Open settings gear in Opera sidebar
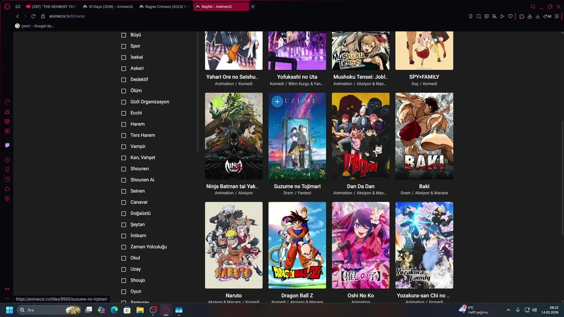Image resolution: width=564 pixels, height=317 pixels. 7,199
